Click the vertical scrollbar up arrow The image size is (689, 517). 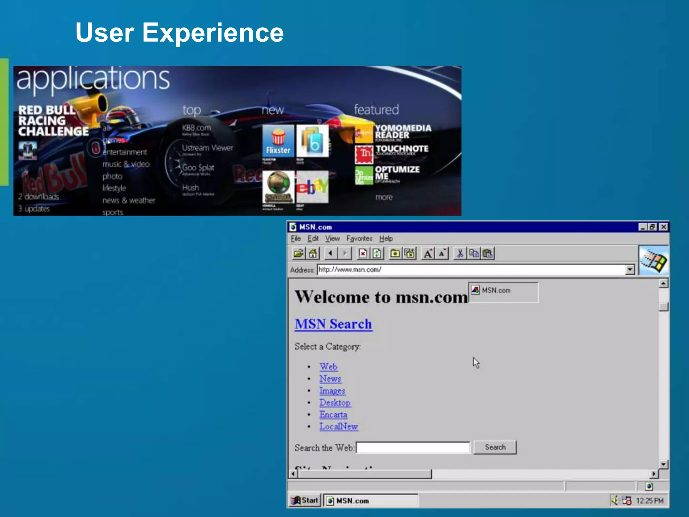click(663, 283)
